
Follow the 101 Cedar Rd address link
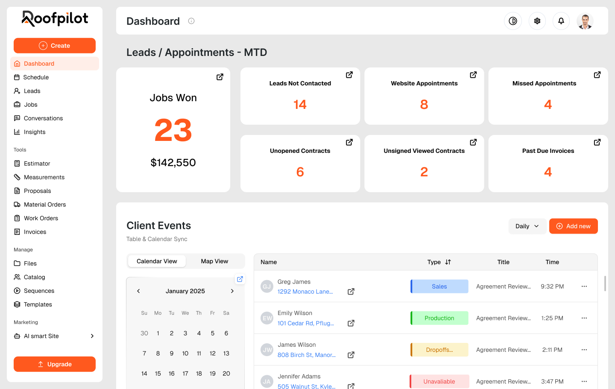click(x=306, y=323)
